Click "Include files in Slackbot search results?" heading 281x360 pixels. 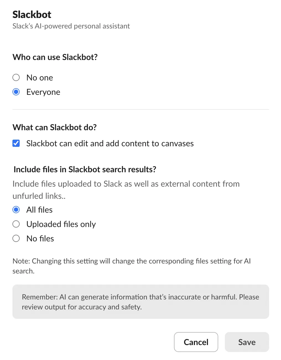tap(85, 169)
